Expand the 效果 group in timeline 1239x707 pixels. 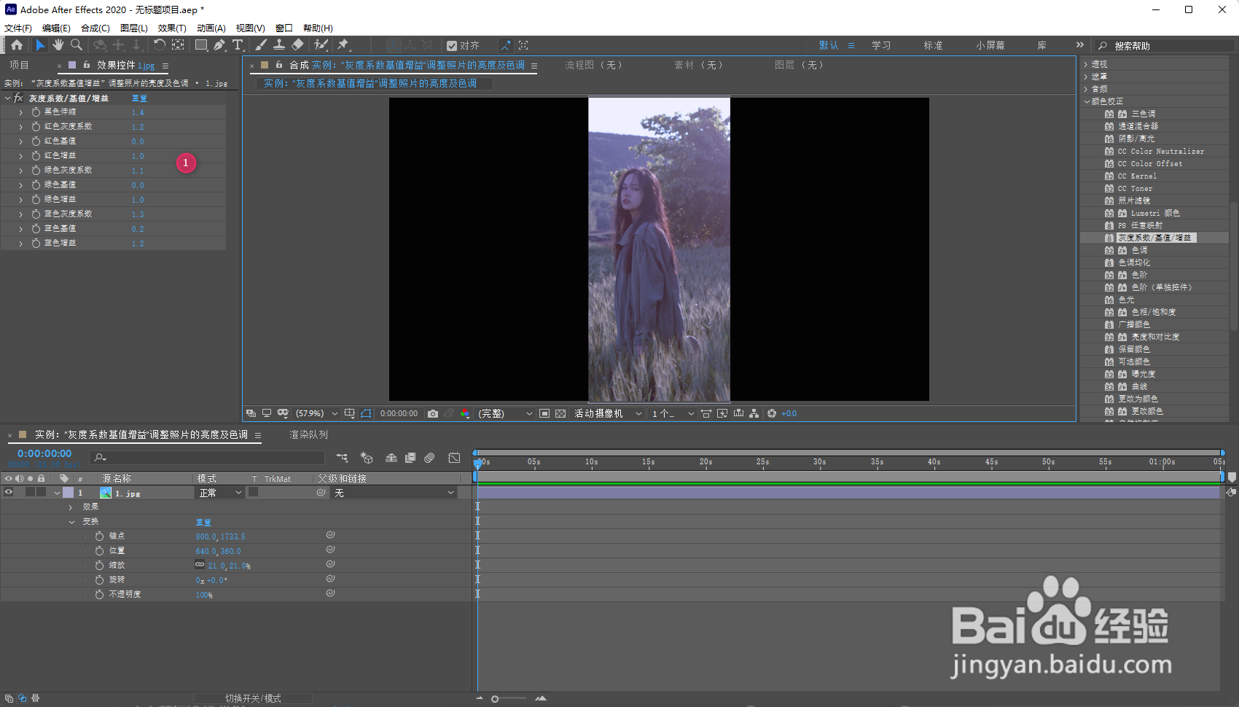point(71,507)
